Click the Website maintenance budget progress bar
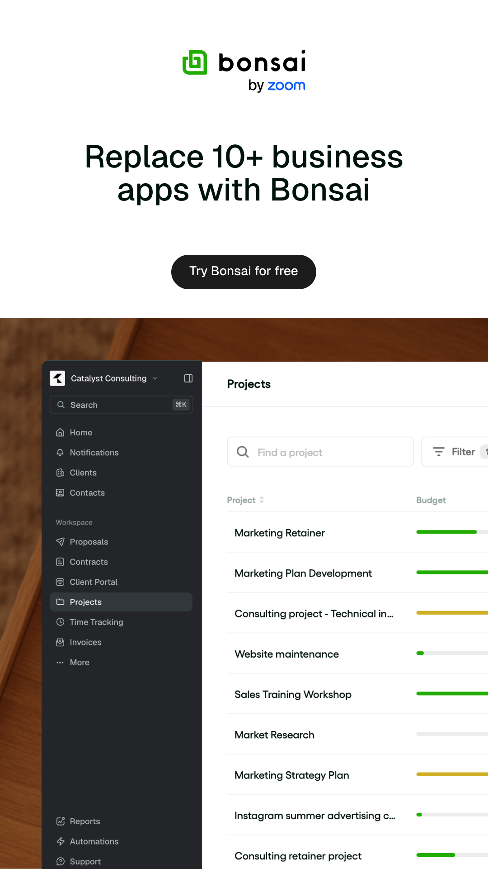The width and height of the screenshot is (488, 869). [x=452, y=653]
